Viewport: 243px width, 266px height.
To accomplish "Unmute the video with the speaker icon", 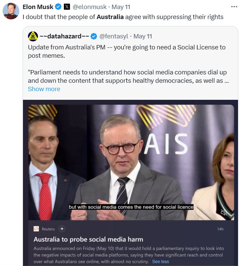I will tap(224, 212).
